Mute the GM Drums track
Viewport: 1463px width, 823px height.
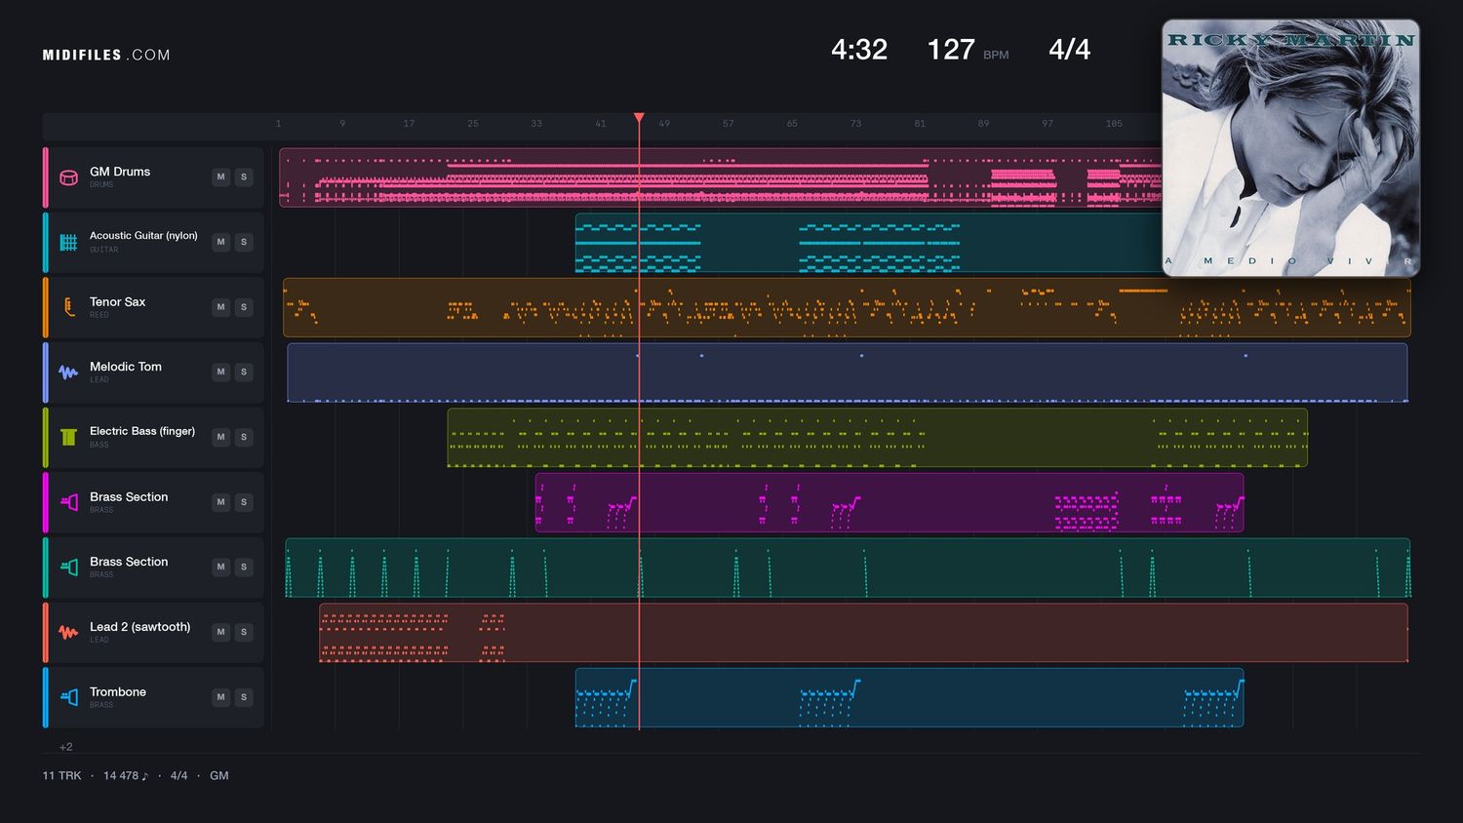(x=221, y=177)
